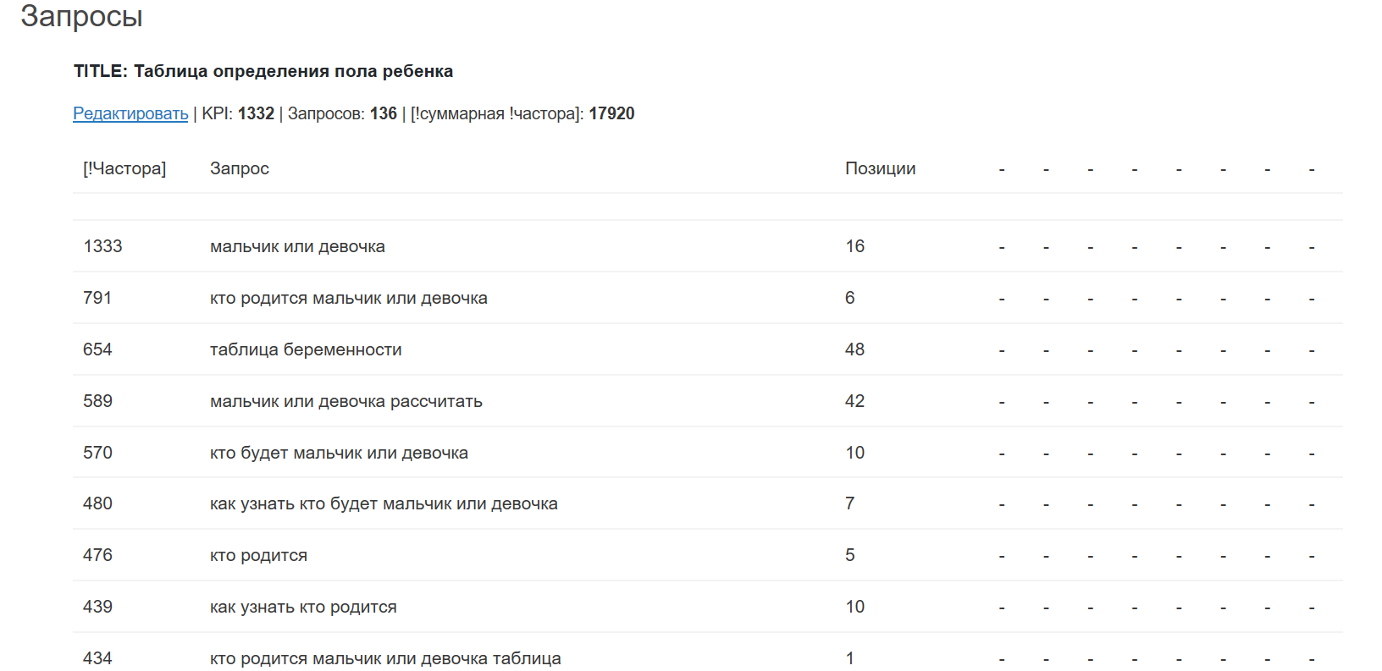Screen dimensions: 1382x671
Task: Click the Запрос column header
Action: (240, 168)
